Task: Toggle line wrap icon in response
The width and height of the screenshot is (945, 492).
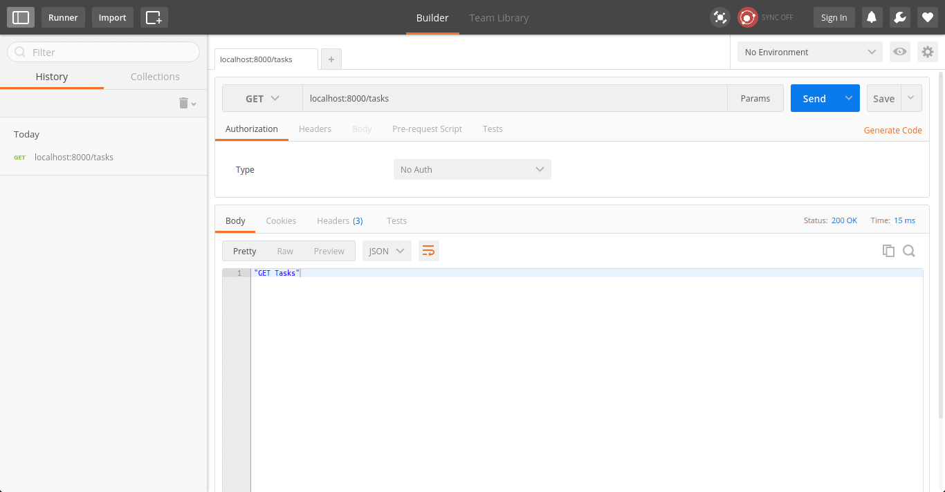Action: 428,251
